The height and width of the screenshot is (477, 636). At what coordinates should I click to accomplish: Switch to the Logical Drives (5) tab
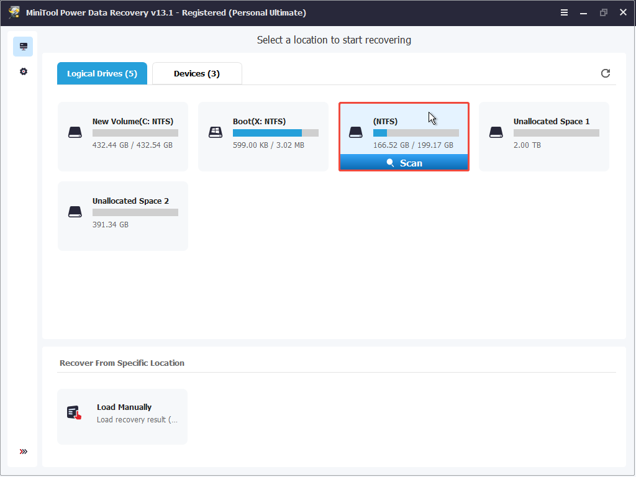pos(102,73)
